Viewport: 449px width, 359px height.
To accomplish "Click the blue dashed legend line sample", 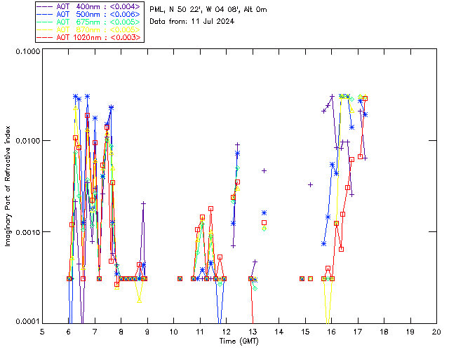I will pyautogui.click(x=45, y=14).
